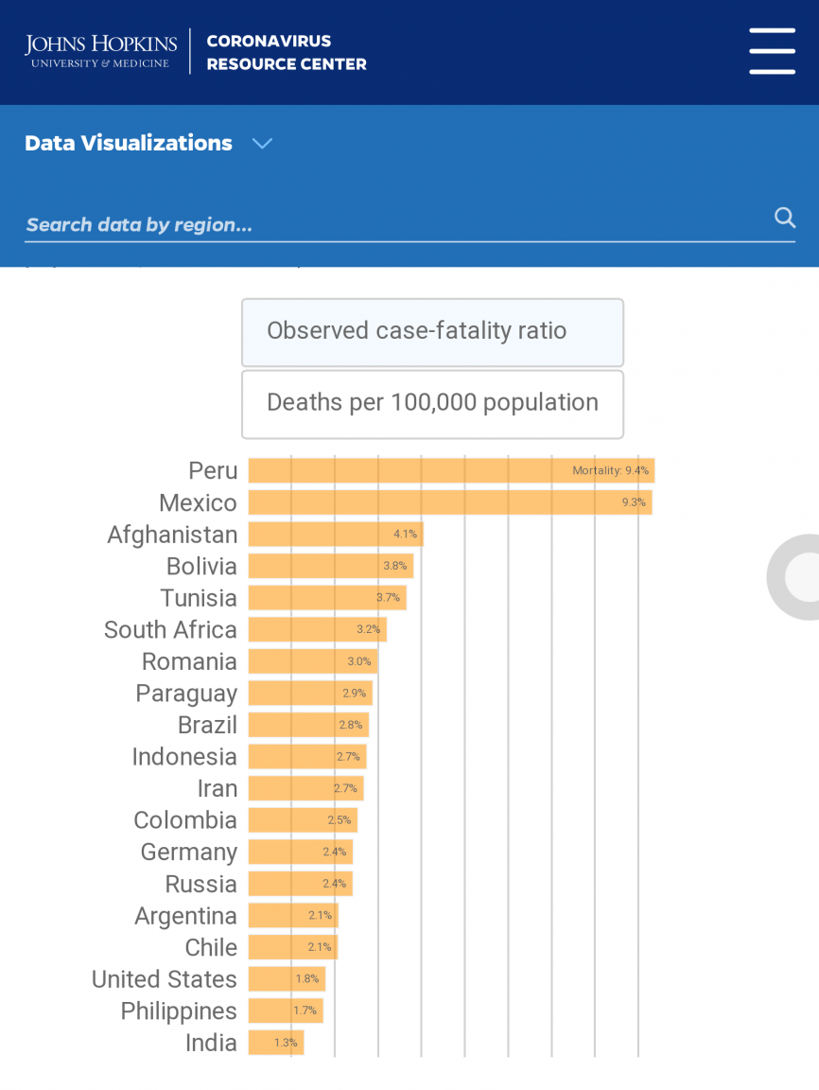819x1090 pixels.
Task: Select Observed case-fatality ratio view
Action: click(x=432, y=332)
